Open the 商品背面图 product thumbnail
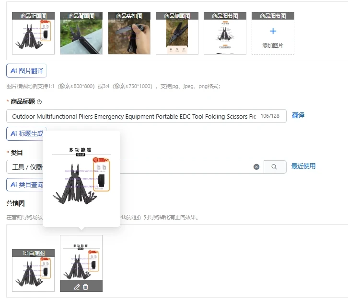 (x=81, y=33)
